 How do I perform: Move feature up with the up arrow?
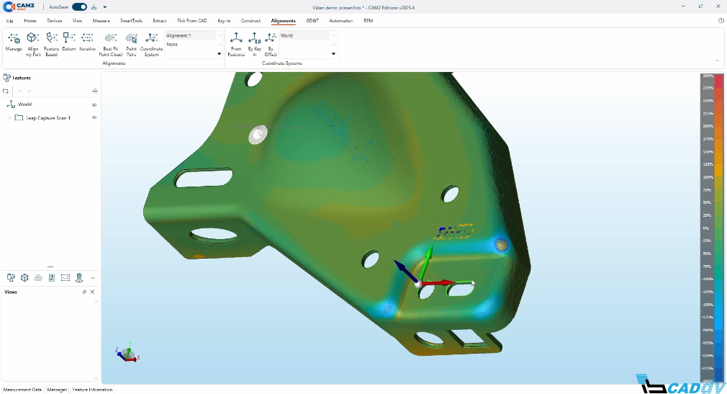[x=20, y=91]
